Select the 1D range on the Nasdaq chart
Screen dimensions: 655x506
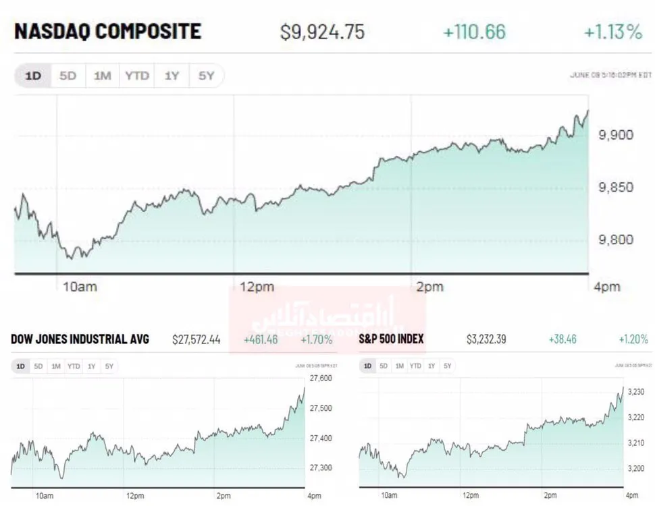pos(33,76)
